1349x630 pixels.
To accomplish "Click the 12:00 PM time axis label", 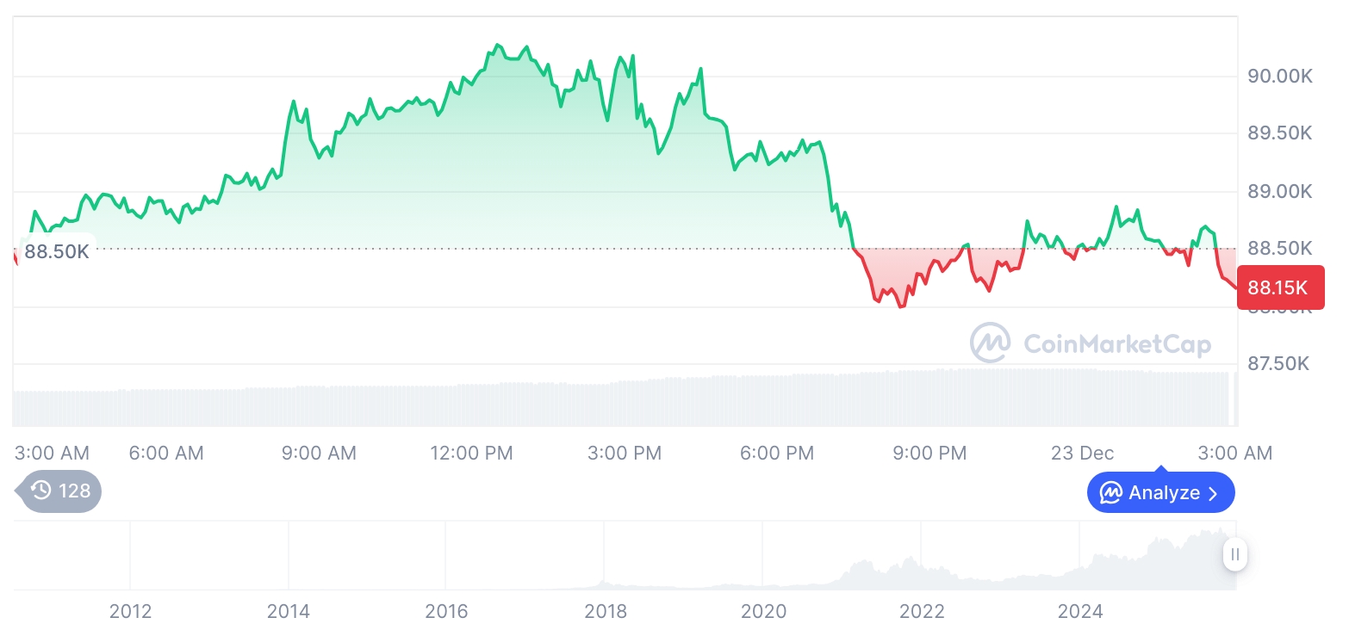I will [x=471, y=453].
